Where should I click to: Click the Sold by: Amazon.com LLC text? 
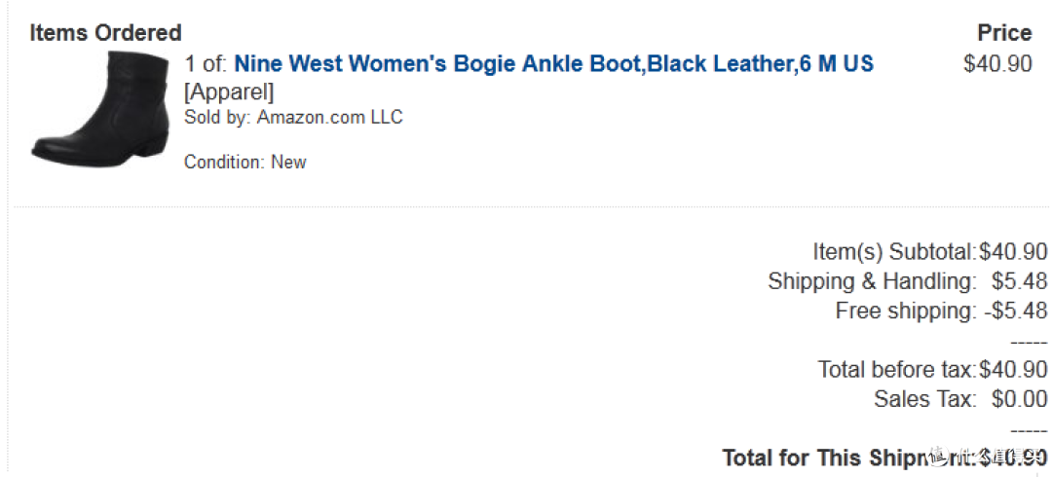point(294,117)
